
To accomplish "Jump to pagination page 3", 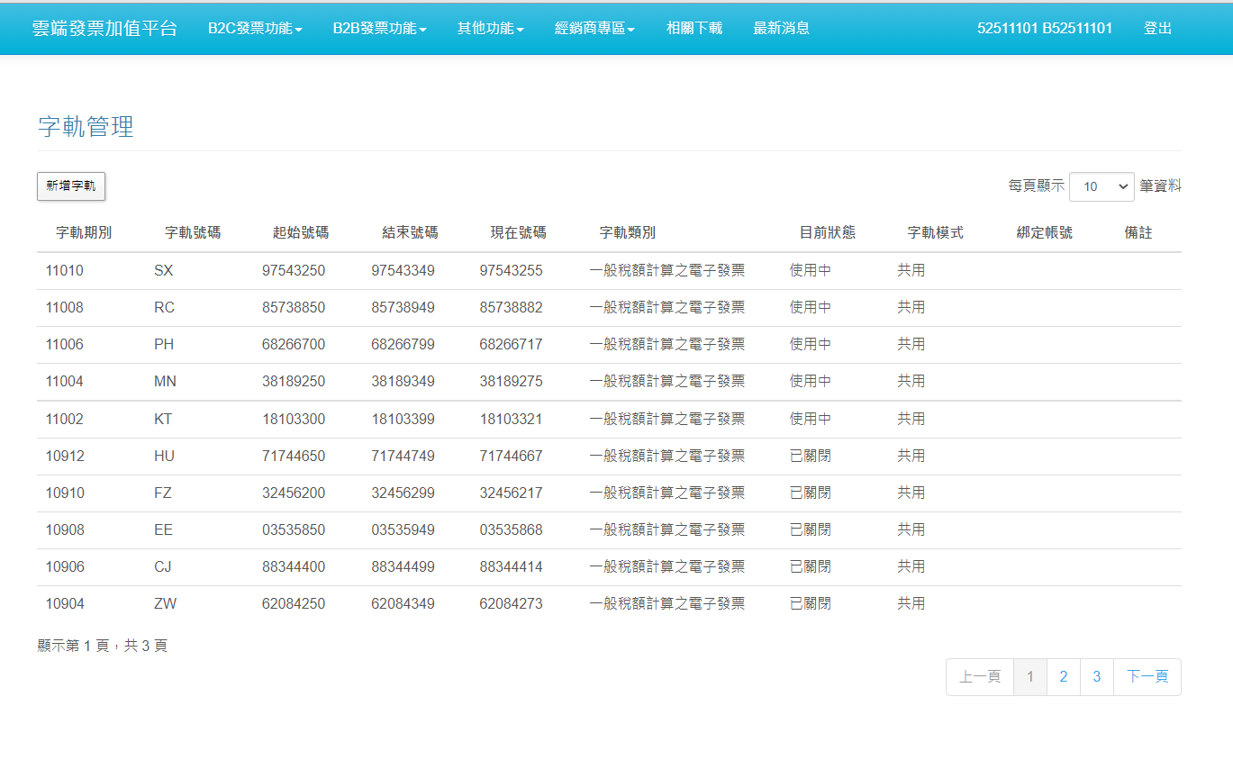I will click(1096, 677).
